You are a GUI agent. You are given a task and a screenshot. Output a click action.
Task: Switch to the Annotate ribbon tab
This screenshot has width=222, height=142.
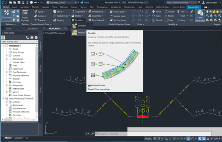point(24,7)
